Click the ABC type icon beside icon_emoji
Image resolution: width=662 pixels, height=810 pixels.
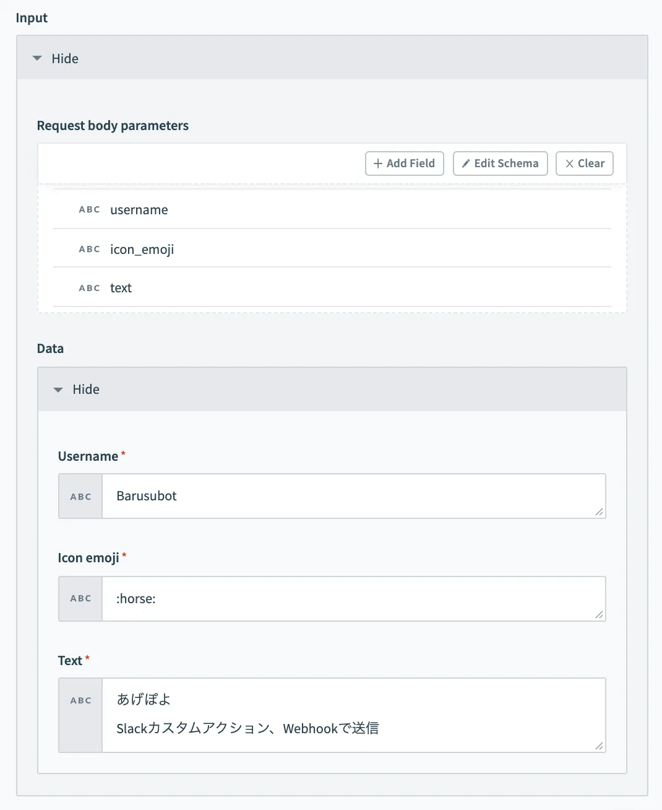coord(89,249)
